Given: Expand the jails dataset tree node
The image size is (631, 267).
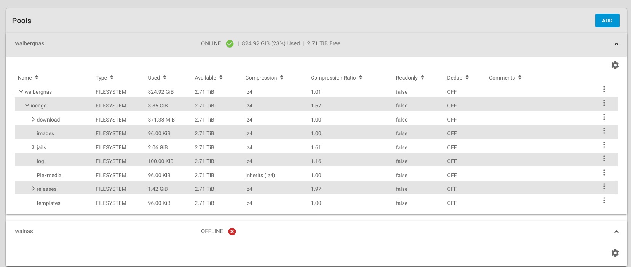Looking at the screenshot, I should click(x=33, y=147).
